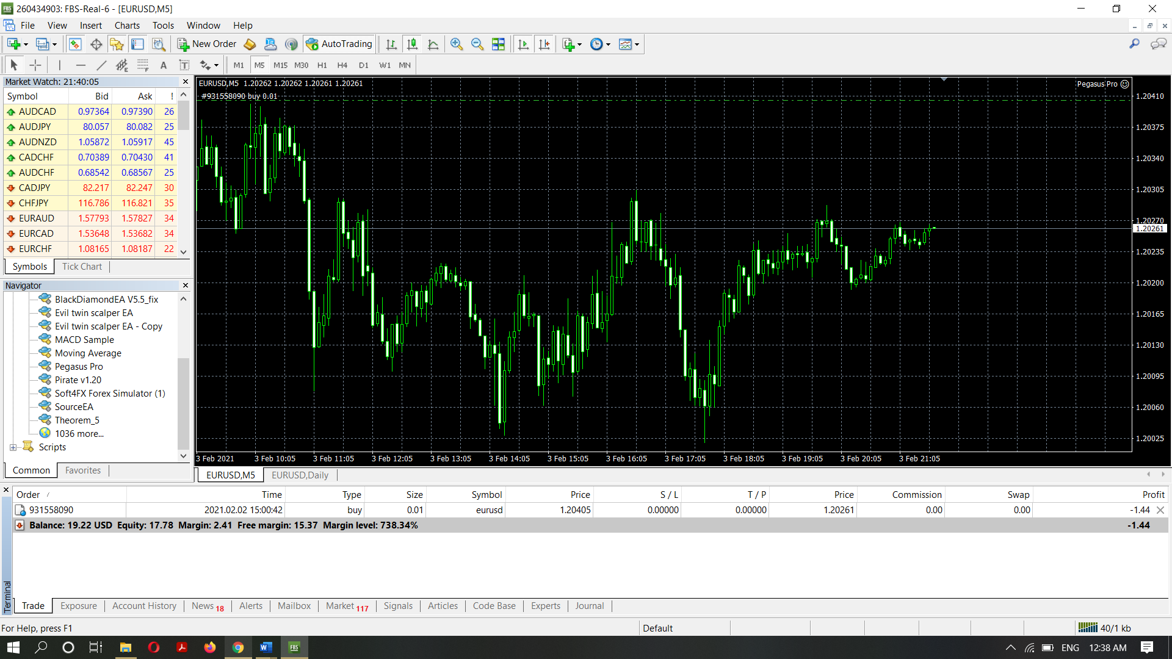Switch chart to candlesticks display
1172x659 pixels.
pyautogui.click(x=413, y=44)
